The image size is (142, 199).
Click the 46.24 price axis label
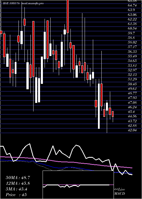(x=132, y=107)
